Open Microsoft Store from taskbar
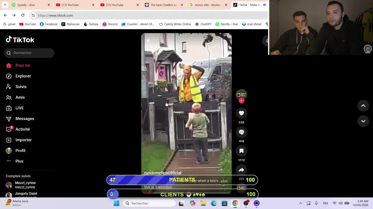Image resolution: width=373 pixels, height=209 pixels. [x=224, y=203]
